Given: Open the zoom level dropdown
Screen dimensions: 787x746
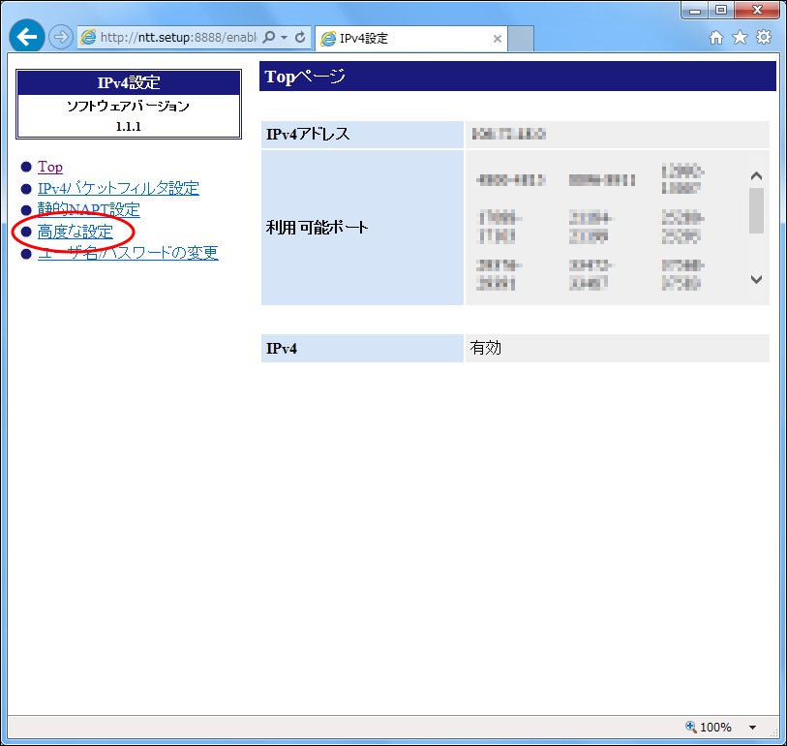Looking at the screenshot, I should (752, 727).
